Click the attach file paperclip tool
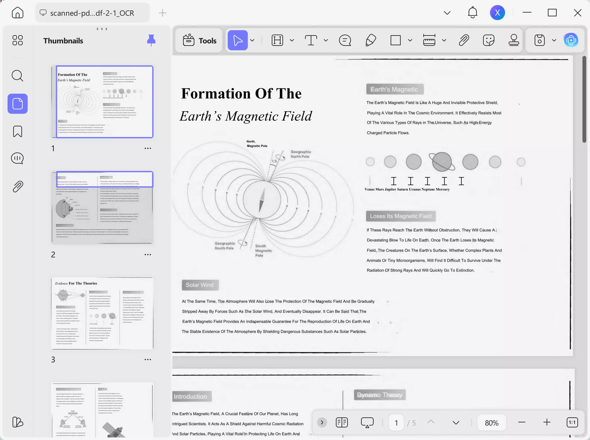Viewport: 590px width, 440px height. click(x=464, y=40)
